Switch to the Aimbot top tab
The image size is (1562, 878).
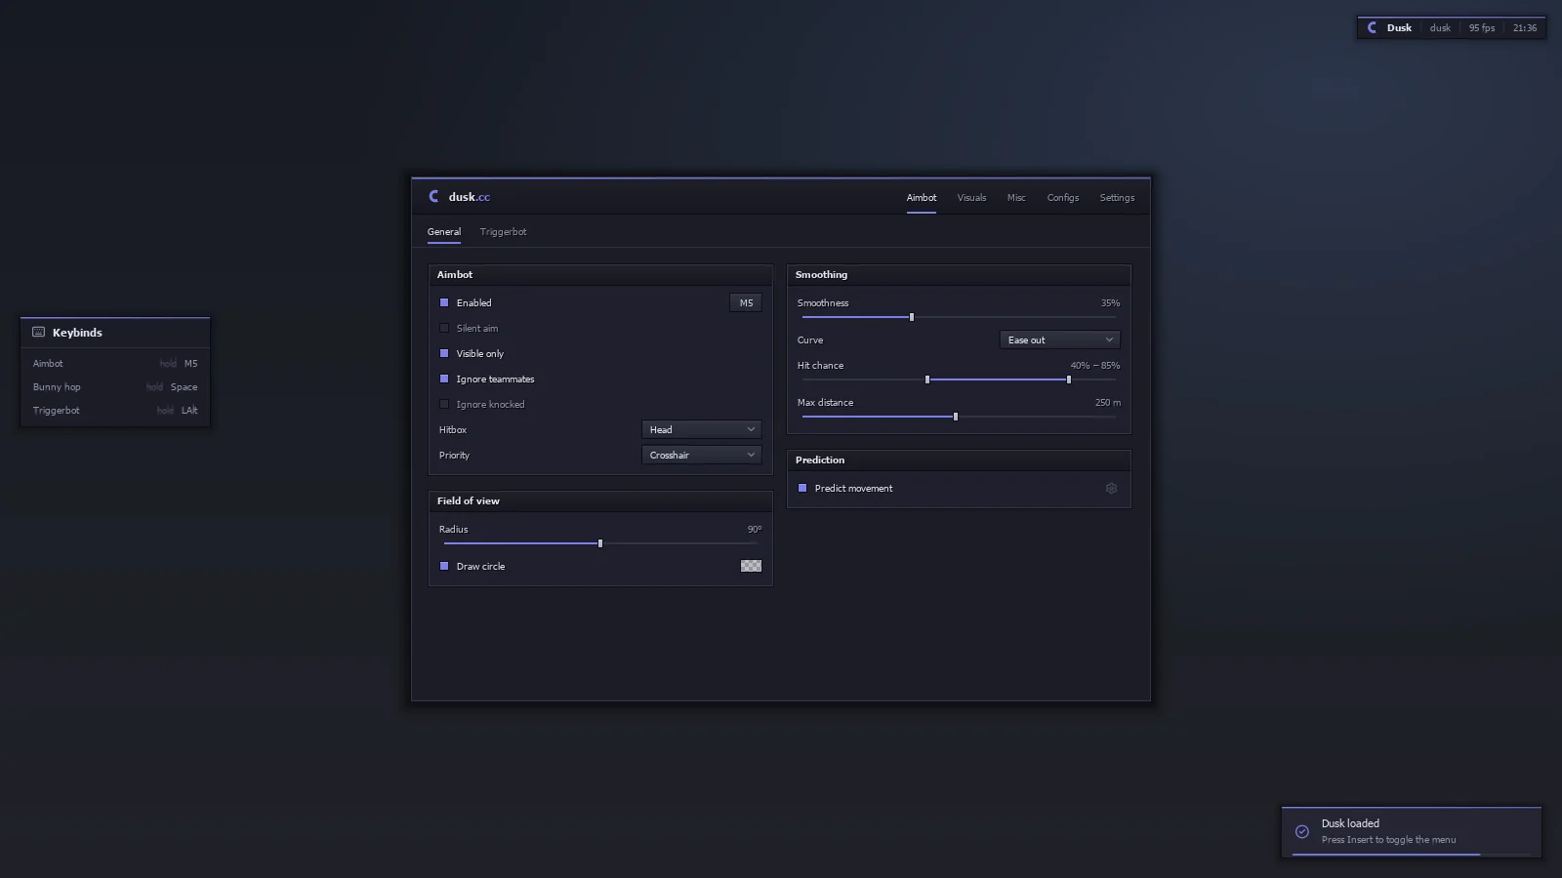921,198
